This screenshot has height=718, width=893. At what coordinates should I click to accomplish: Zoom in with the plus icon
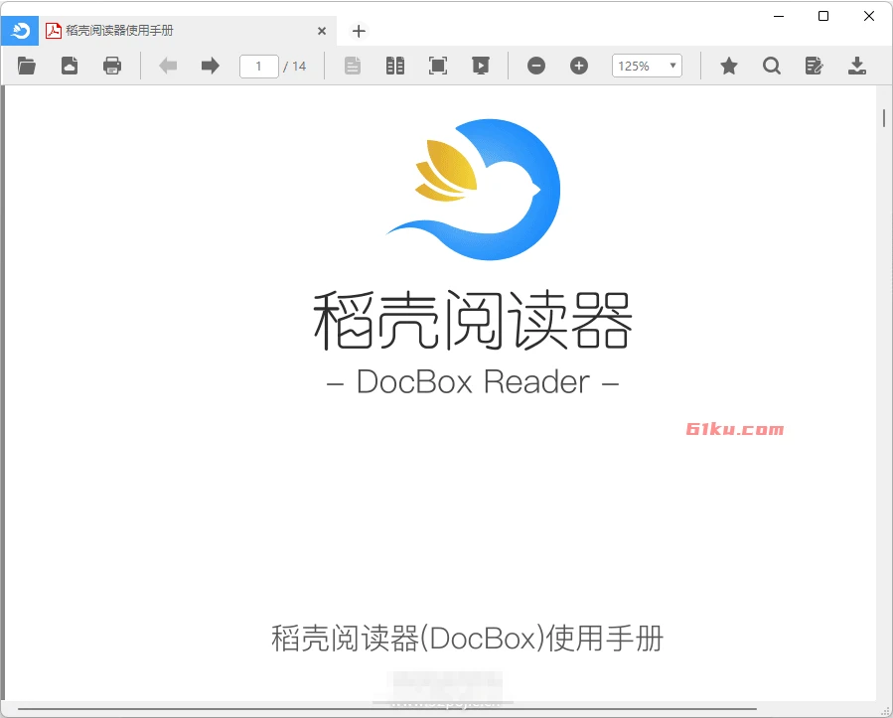pyautogui.click(x=579, y=66)
